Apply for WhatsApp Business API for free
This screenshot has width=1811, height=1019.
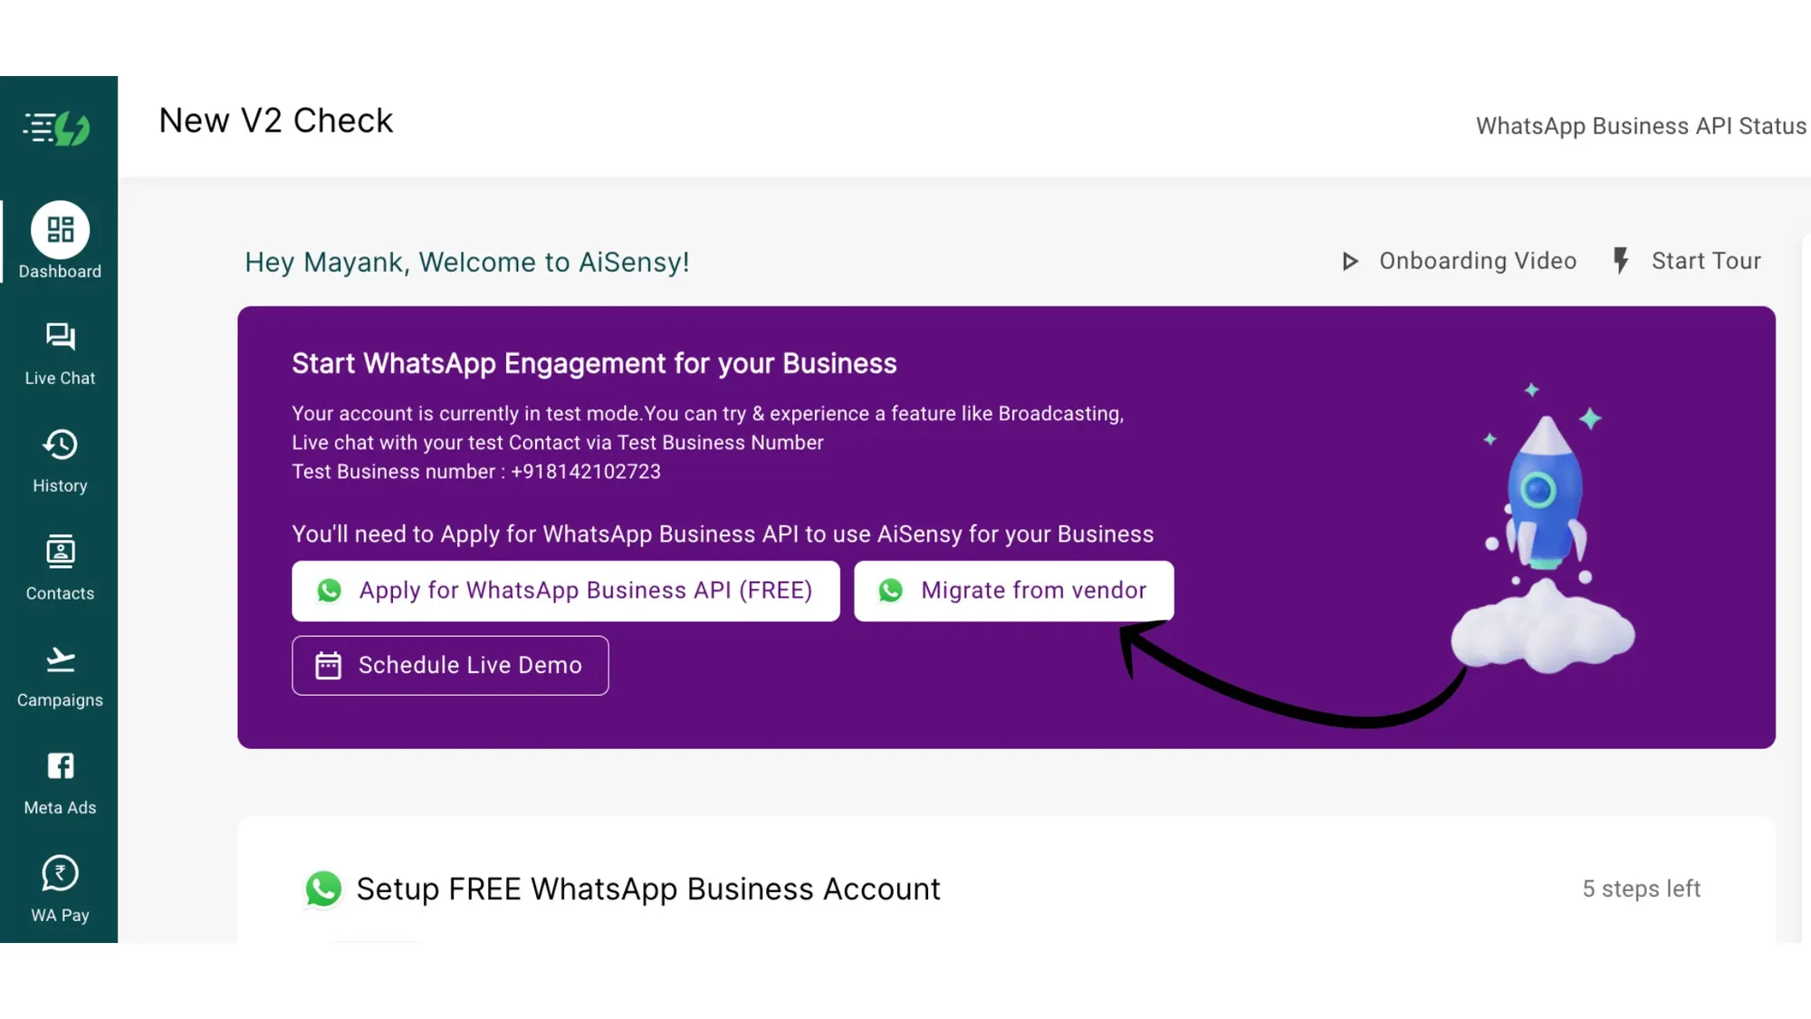(565, 591)
